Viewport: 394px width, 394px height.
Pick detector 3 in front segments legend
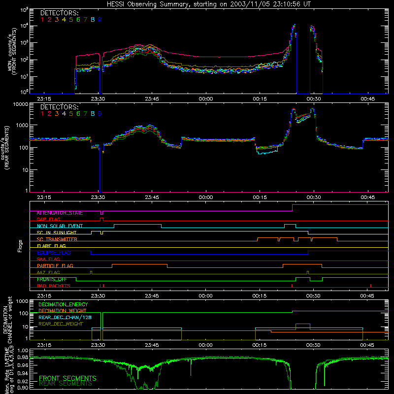coord(57,20)
